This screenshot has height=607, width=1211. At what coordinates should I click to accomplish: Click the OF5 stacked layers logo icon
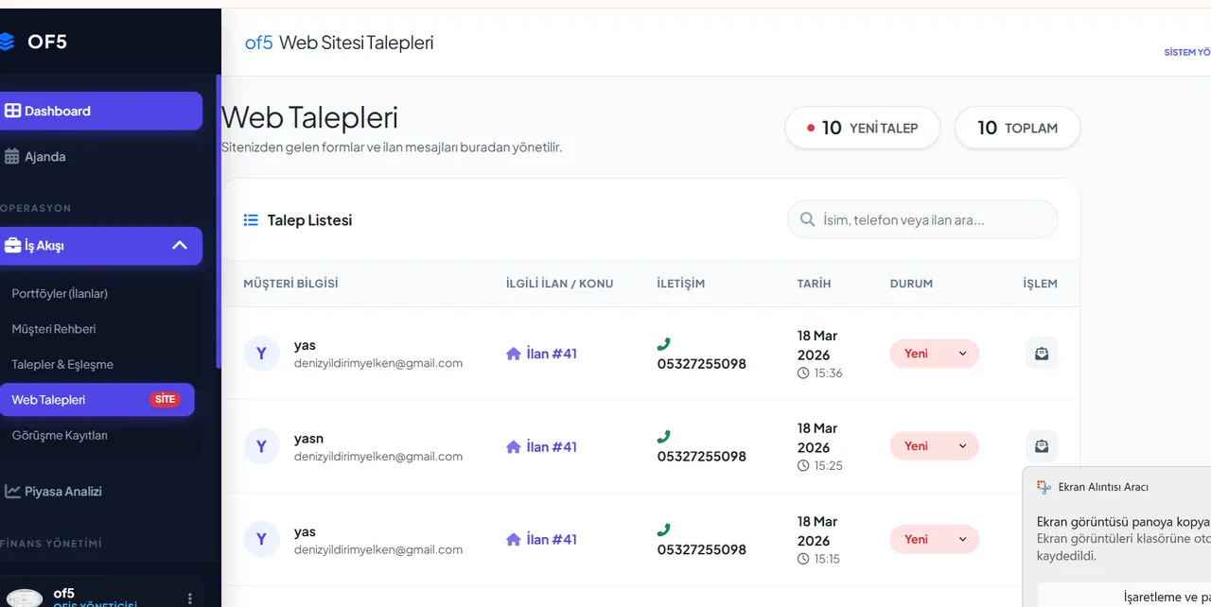[x=8, y=42]
